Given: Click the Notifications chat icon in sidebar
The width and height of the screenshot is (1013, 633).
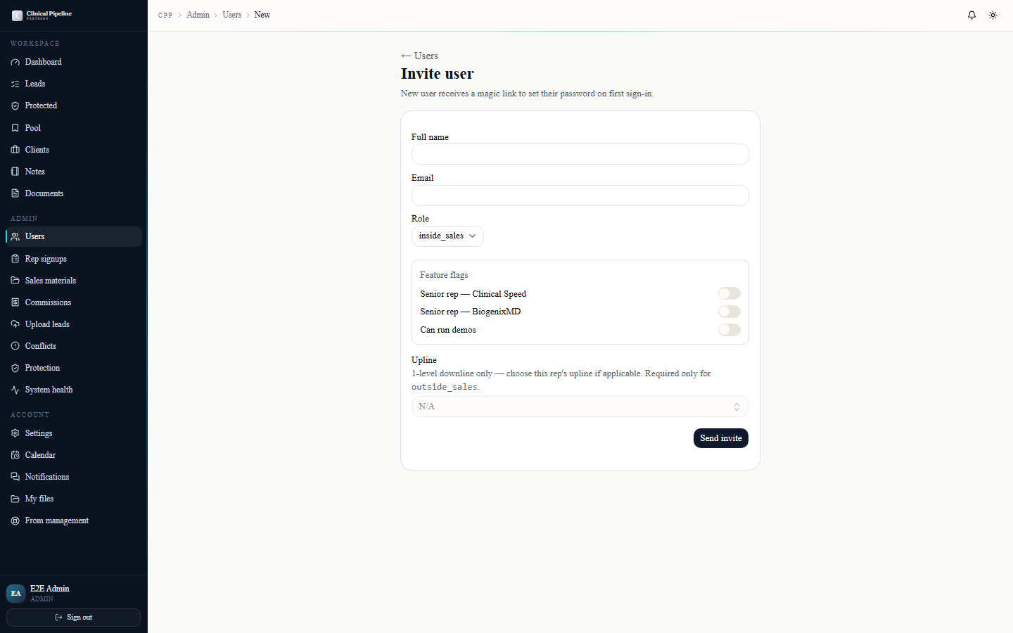Looking at the screenshot, I should click(15, 477).
